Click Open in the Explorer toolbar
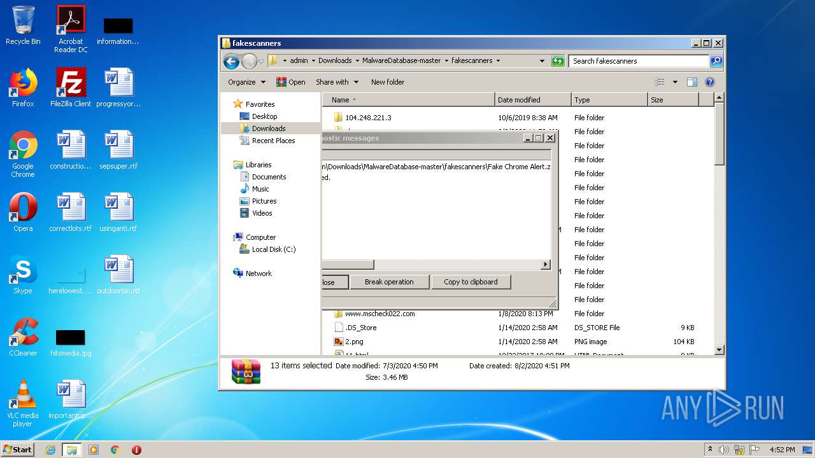 (x=290, y=82)
